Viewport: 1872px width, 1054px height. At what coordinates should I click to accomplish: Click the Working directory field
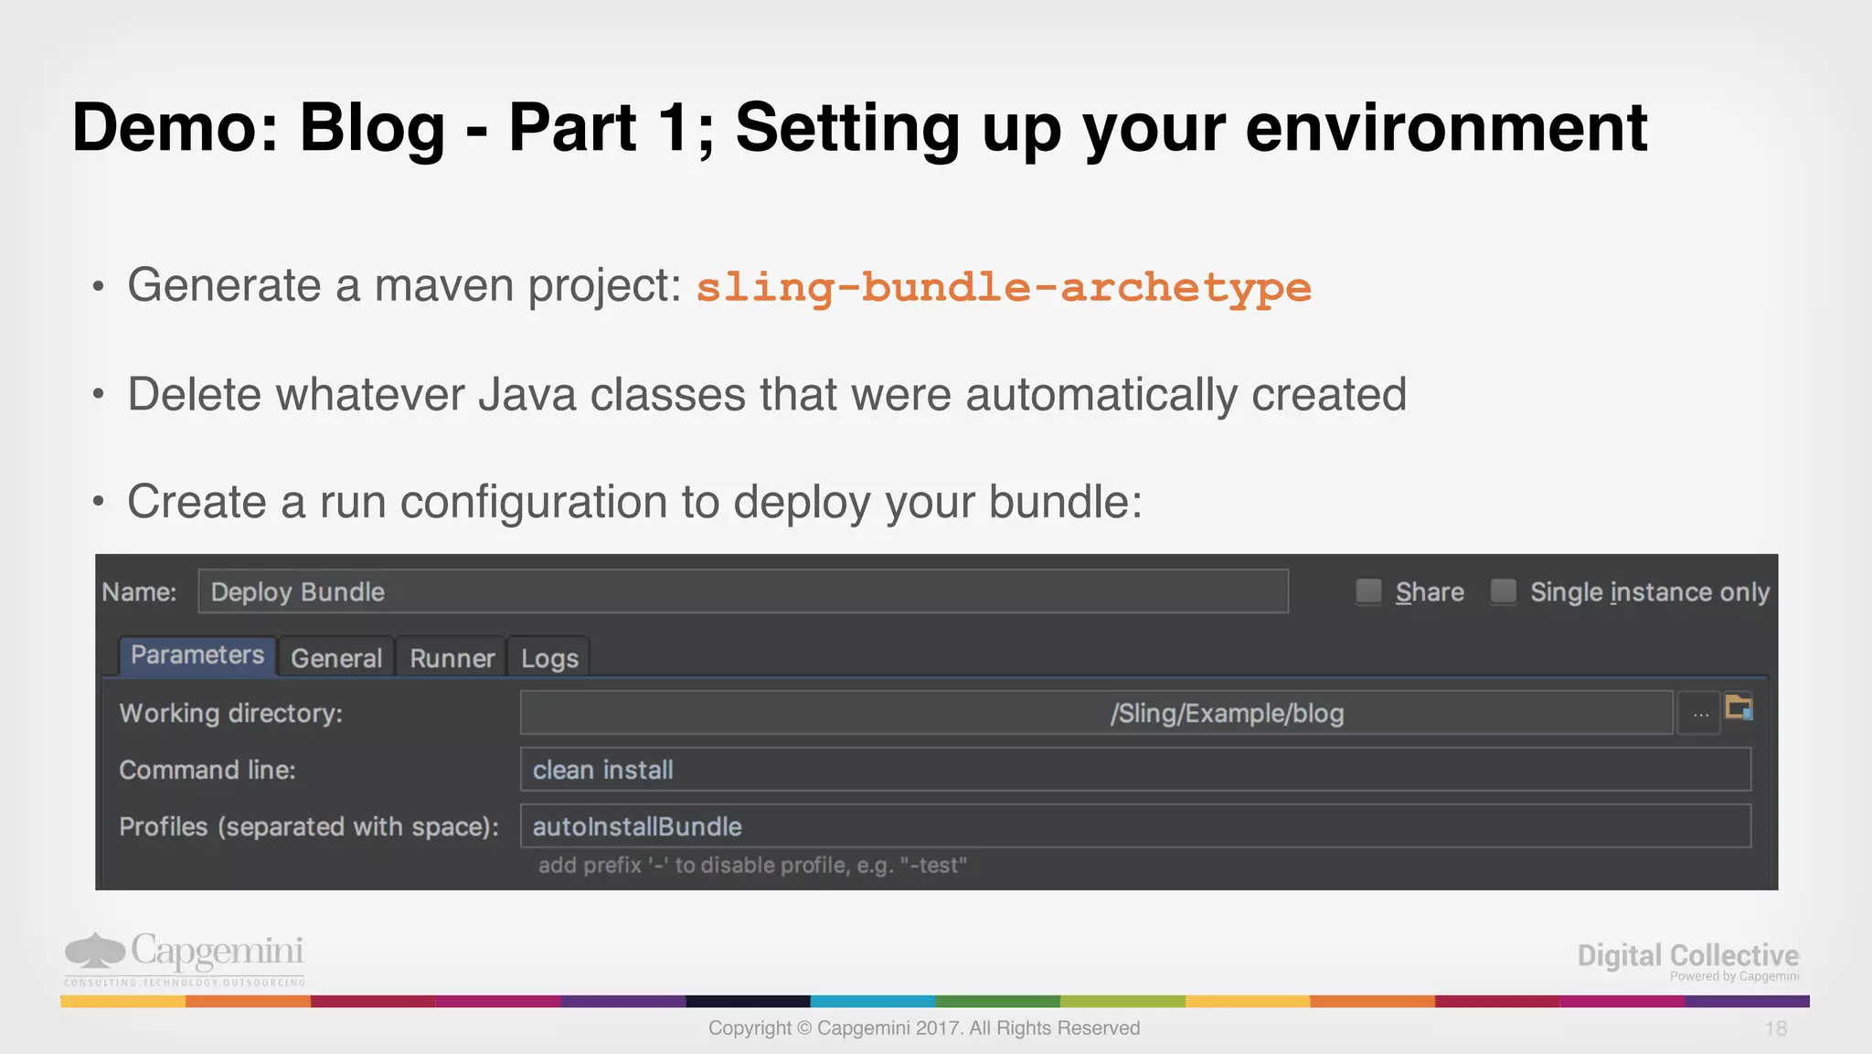tap(1097, 713)
